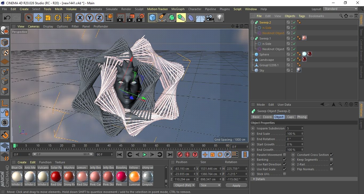Open the MoGraph menu
This screenshot has width=364, height=194.
[178, 9]
